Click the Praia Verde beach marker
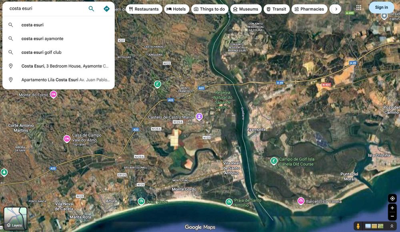The image size is (400, 232). pyautogui.click(x=141, y=201)
